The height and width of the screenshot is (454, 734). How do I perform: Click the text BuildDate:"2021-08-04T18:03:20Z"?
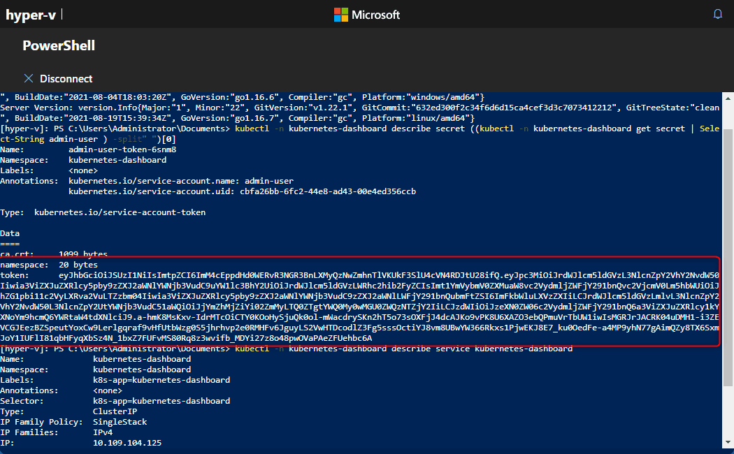[93, 97]
